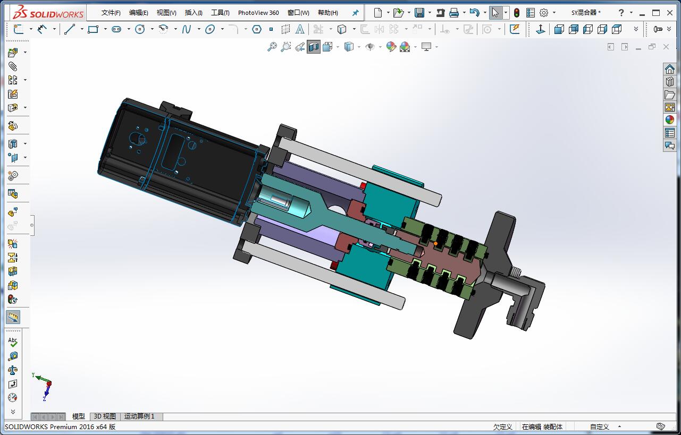
Task: Click the Print icon
Action: point(454,13)
